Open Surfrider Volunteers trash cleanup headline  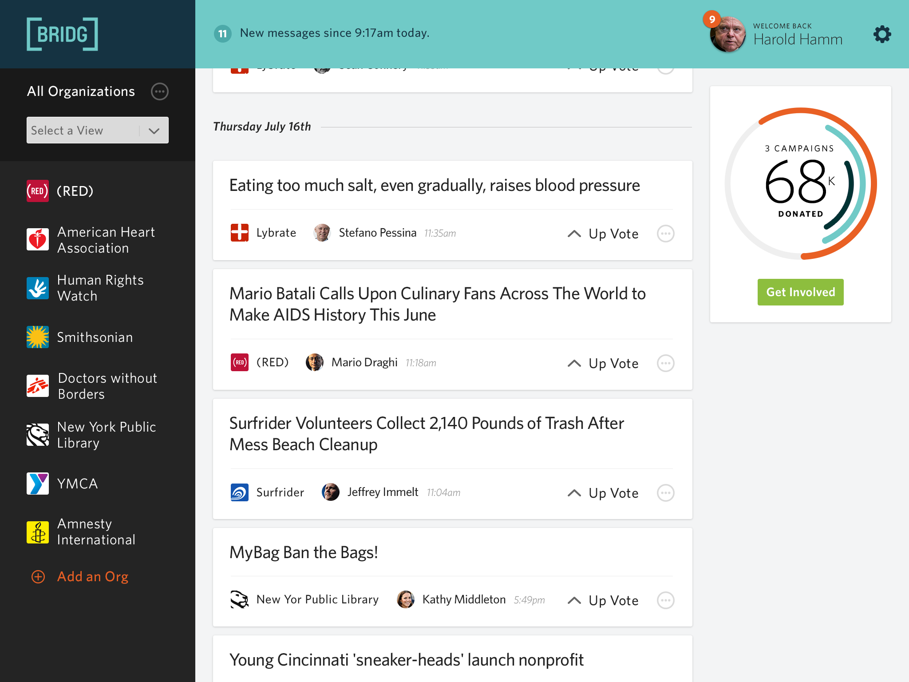(x=427, y=434)
